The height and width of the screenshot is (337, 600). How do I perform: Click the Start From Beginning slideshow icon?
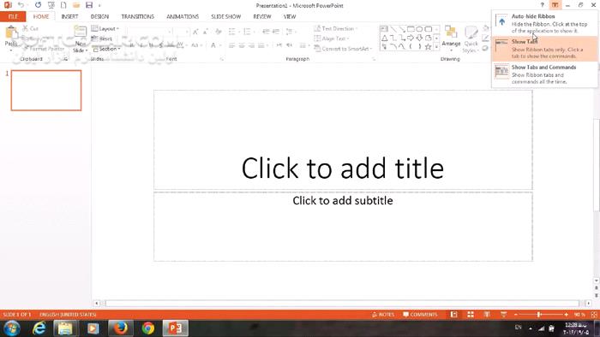(x=51, y=5)
